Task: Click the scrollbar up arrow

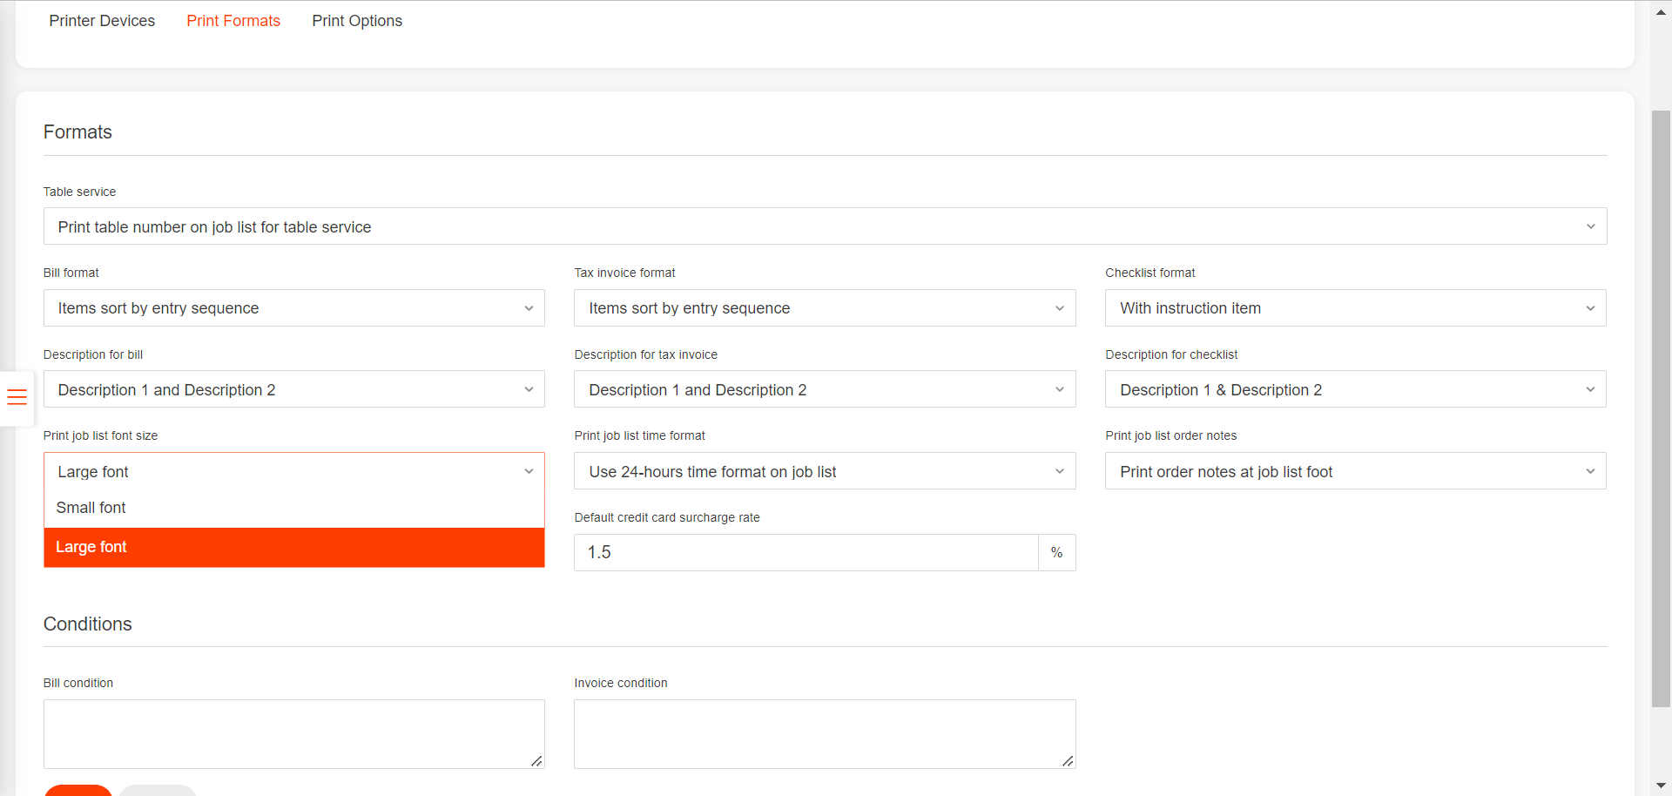Action: (1660, 11)
